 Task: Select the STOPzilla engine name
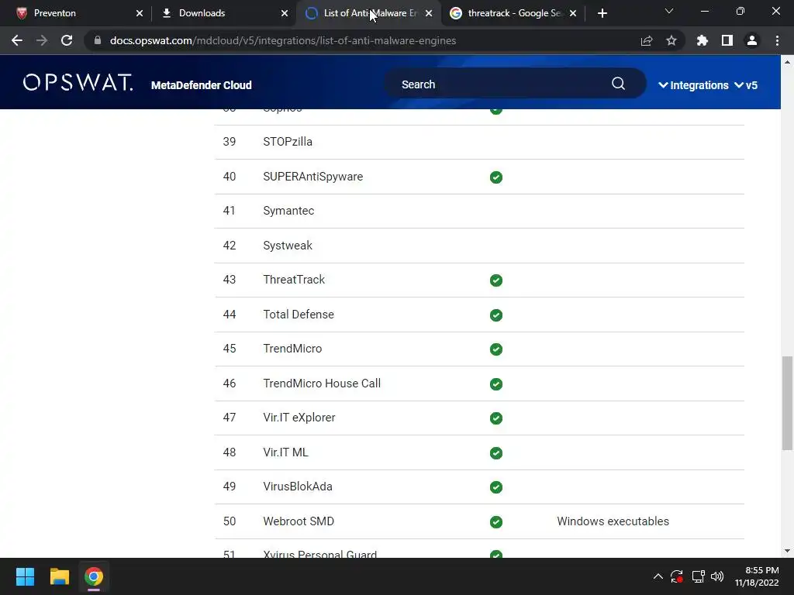[288, 142]
